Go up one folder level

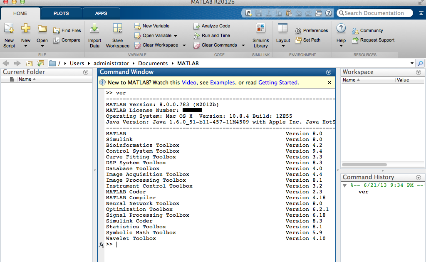coord(29,63)
